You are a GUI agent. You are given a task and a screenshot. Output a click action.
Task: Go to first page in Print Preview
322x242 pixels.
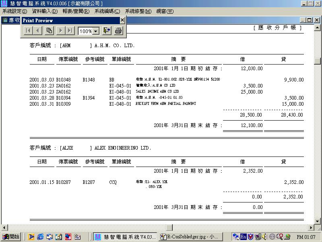[28, 31]
